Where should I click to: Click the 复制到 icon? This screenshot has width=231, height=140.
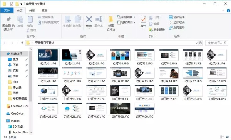pos(77,20)
